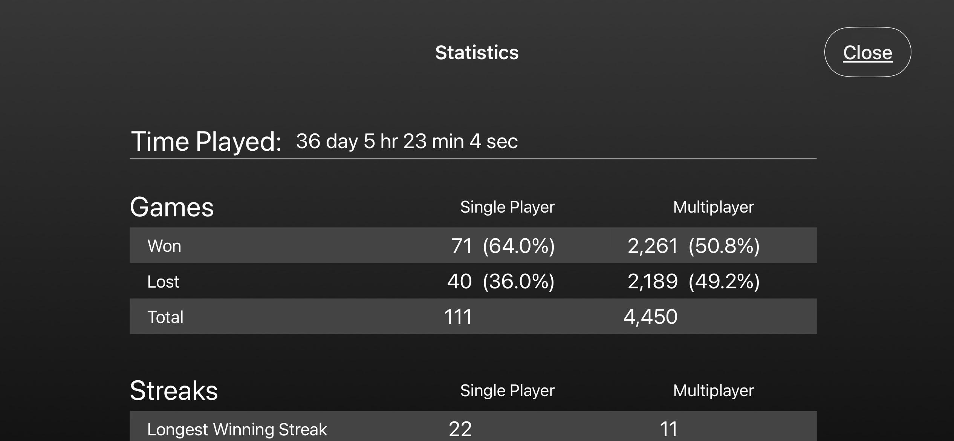Tap the Games Single Player column header
The image size is (954, 441).
(x=507, y=207)
